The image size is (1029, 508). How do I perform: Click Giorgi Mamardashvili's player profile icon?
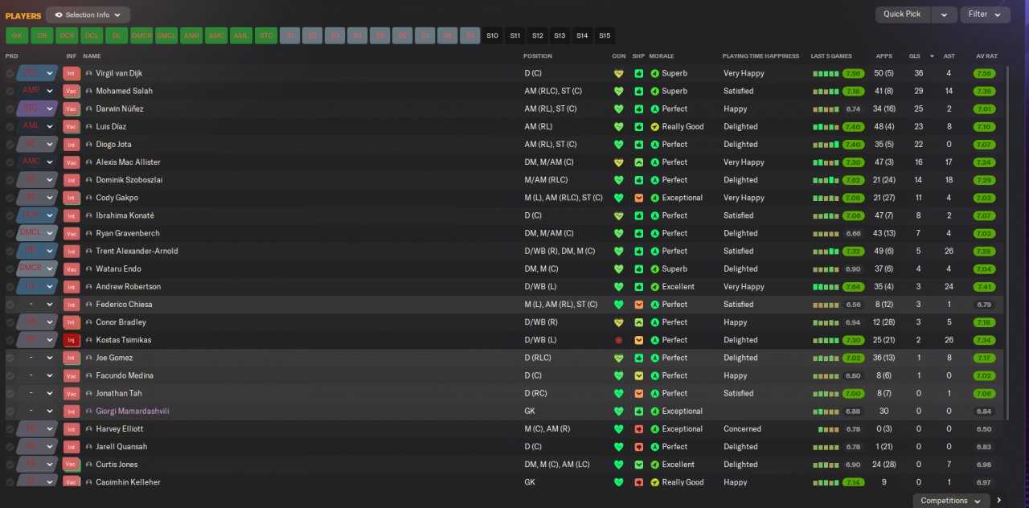tap(89, 412)
